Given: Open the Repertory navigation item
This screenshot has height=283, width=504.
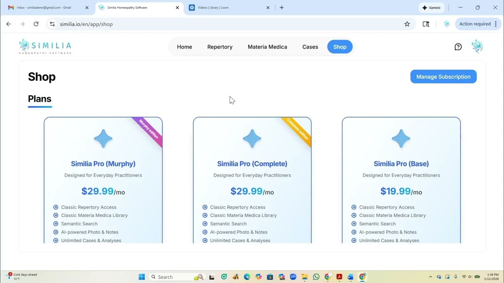Looking at the screenshot, I should pyautogui.click(x=220, y=47).
